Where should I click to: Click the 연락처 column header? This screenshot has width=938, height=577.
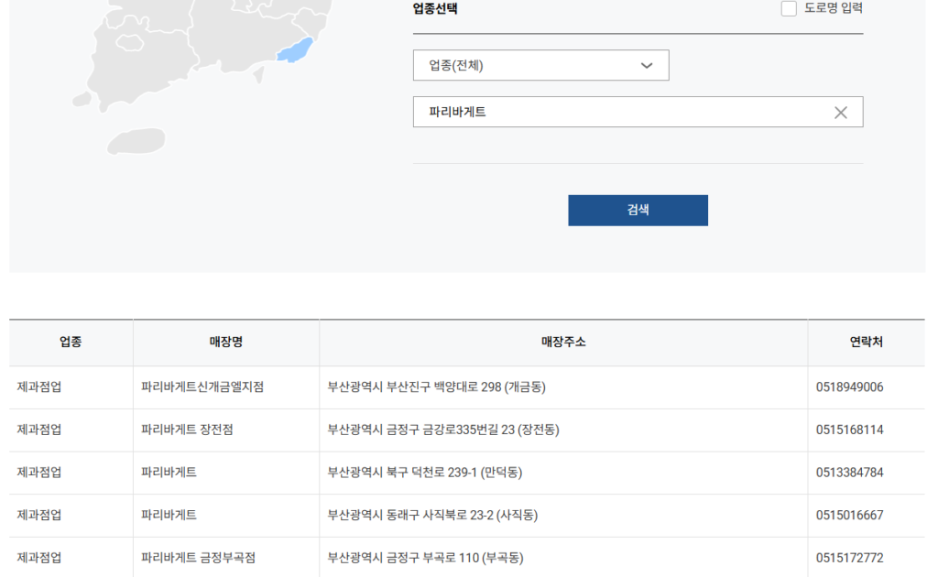pyautogui.click(x=867, y=342)
